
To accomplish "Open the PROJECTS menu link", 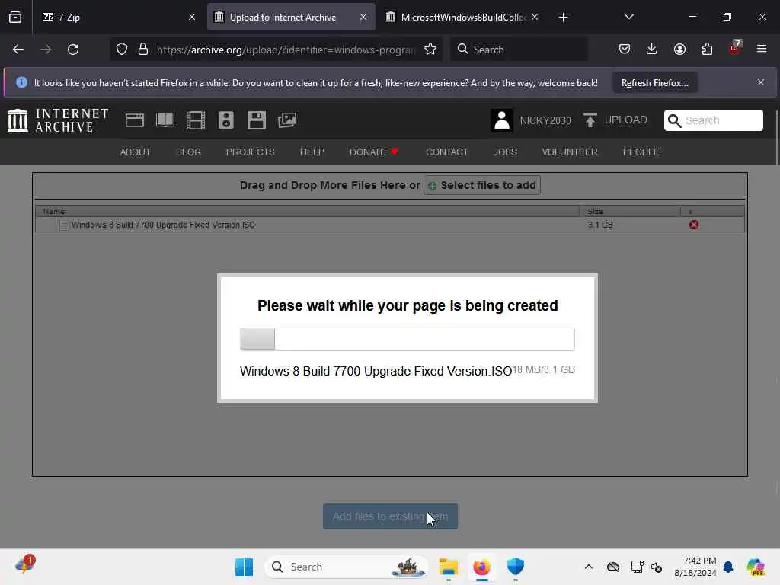I will (x=250, y=152).
